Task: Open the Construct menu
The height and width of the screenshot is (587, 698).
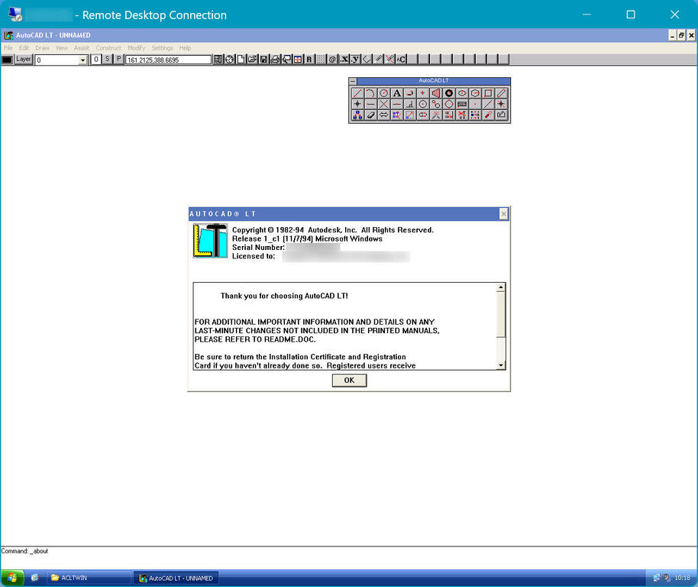Action: (x=108, y=47)
